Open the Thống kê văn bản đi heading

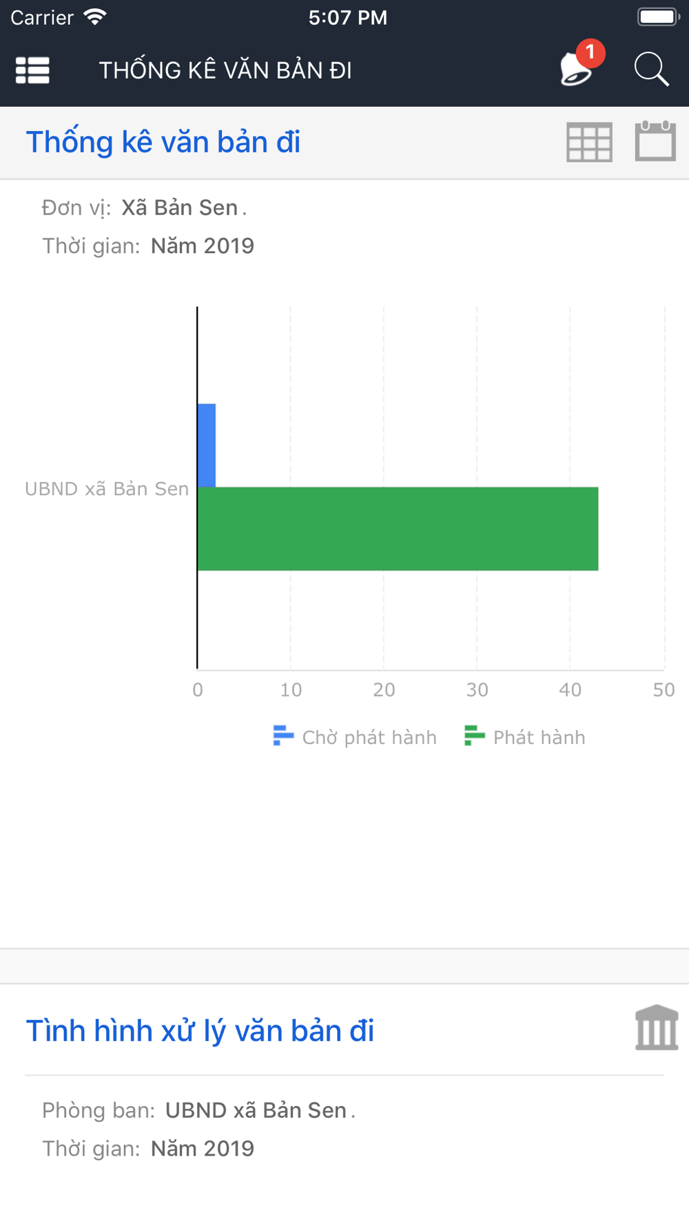(x=163, y=142)
